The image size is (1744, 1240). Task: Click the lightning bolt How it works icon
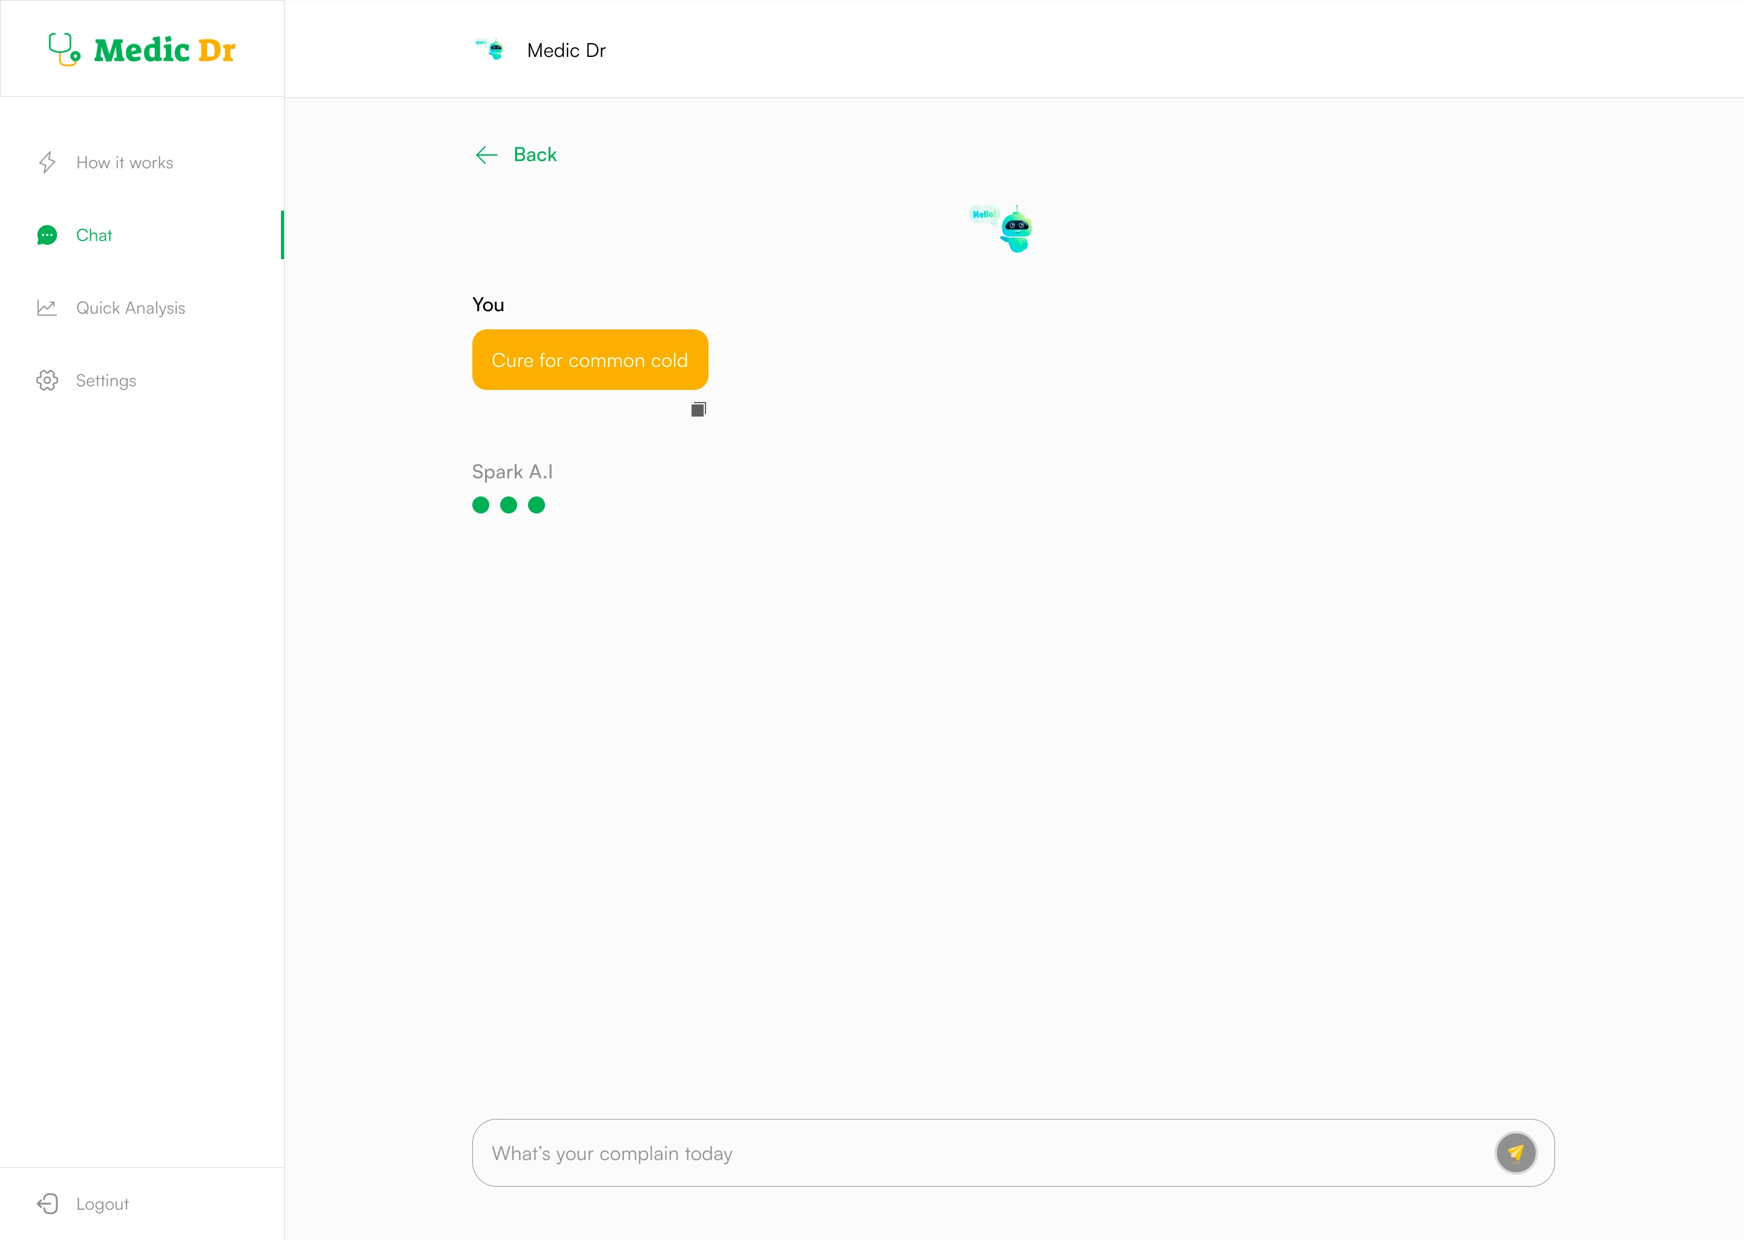[47, 163]
